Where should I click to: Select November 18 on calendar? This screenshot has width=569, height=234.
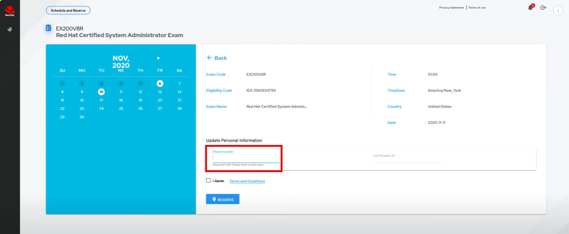pyautogui.click(x=121, y=100)
